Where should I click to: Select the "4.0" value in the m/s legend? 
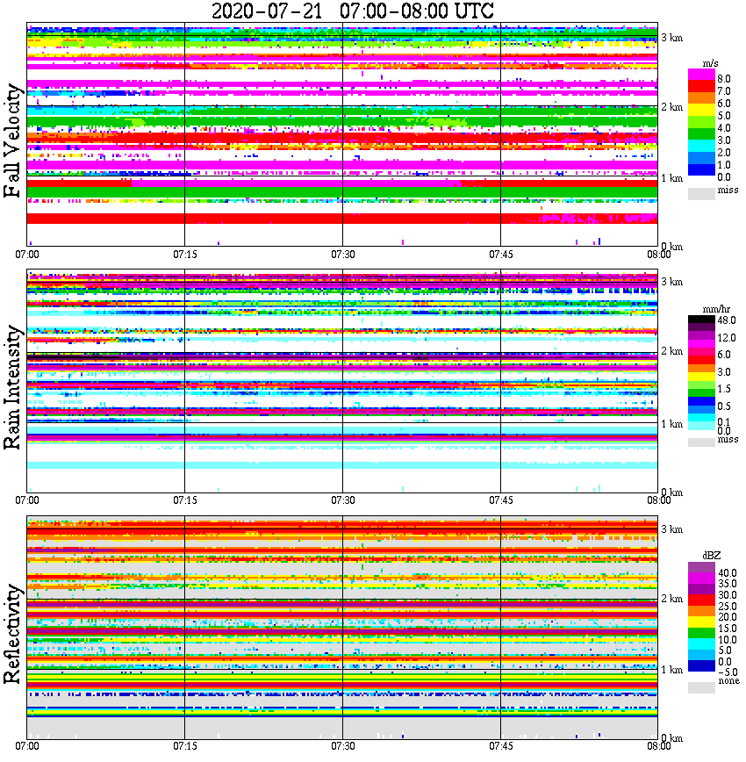click(x=724, y=128)
